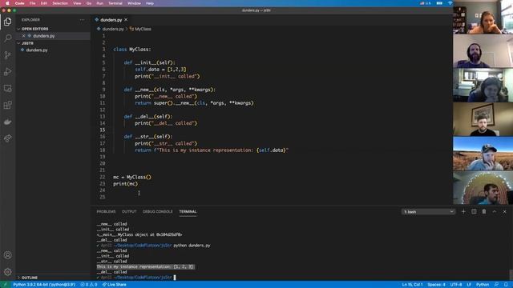
Task: Click the terminal scrollbar
Action: [x=511, y=274]
